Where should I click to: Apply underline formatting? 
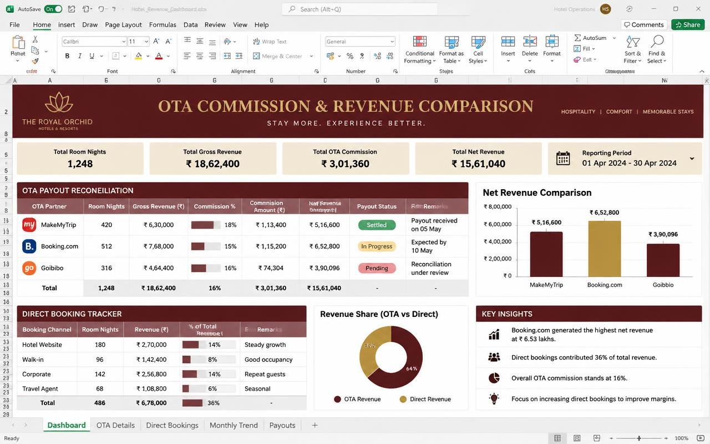point(92,56)
